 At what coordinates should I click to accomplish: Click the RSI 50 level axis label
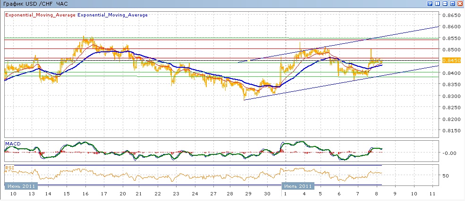coord(445,176)
